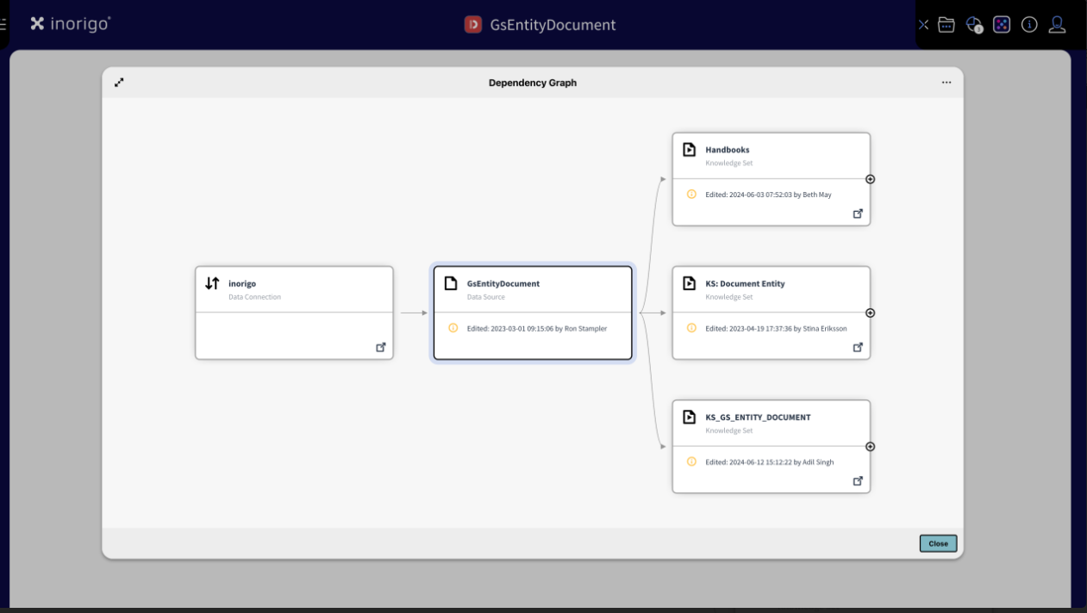Click the info icon on GsEntityDocument node
This screenshot has width=1087, height=613.
tap(453, 328)
